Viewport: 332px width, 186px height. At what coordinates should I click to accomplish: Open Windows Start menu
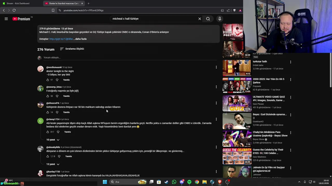[105, 182]
